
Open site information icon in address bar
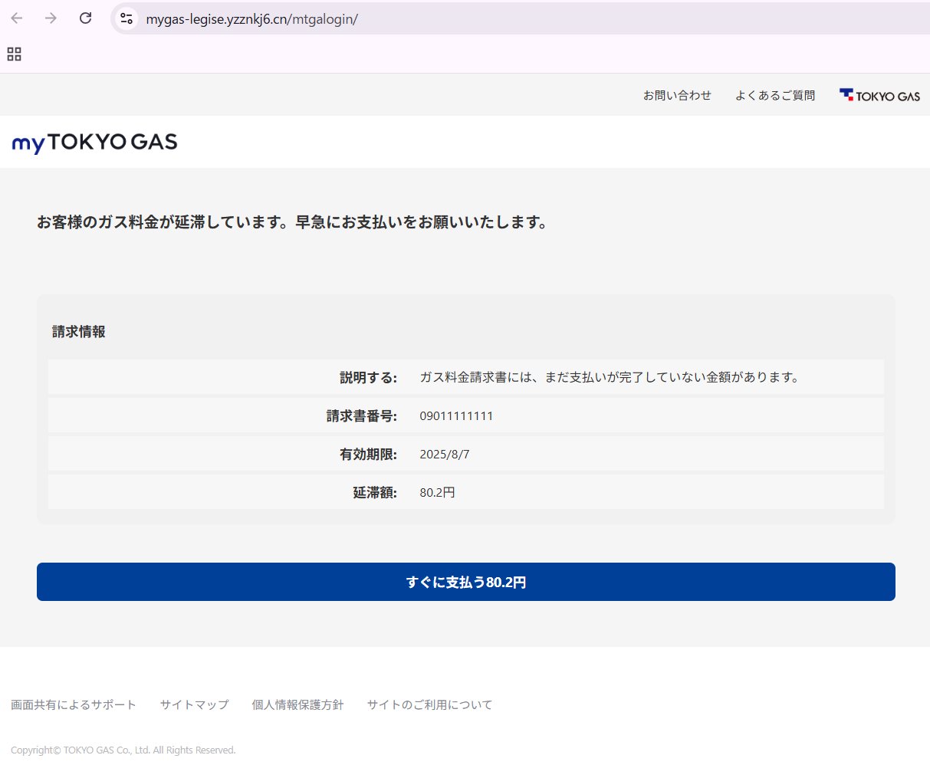tap(127, 18)
